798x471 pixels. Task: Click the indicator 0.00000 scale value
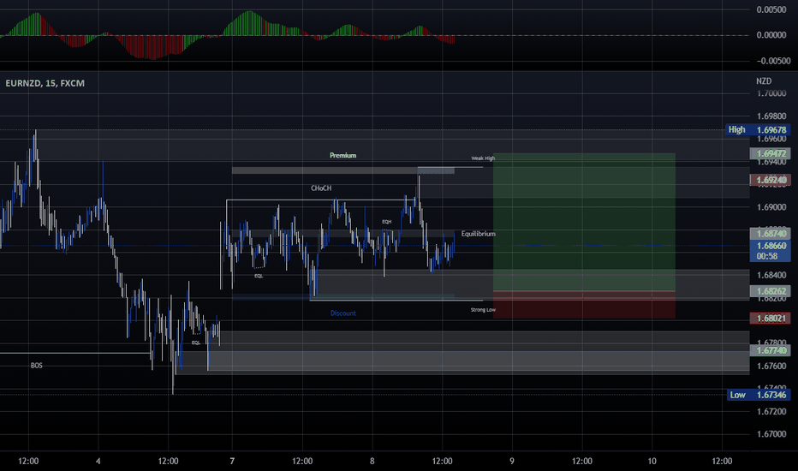pos(771,35)
